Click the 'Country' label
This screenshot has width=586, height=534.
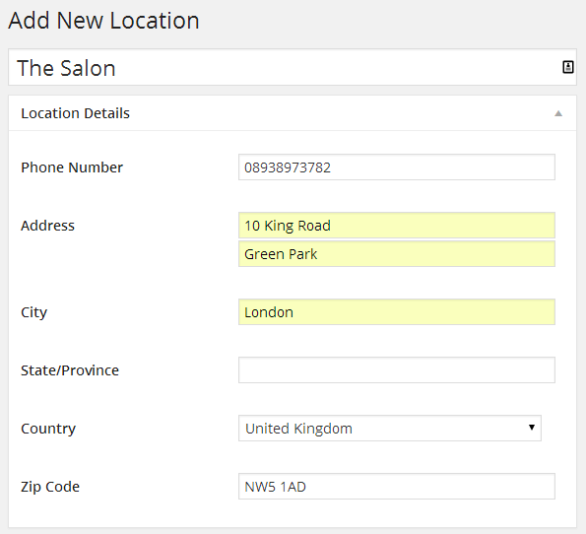pos(48,429)
